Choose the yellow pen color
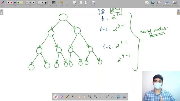The image size is (180, 101). pos(21,3)
